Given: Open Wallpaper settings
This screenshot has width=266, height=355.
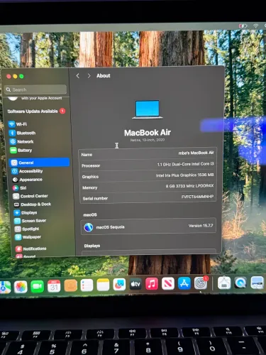Looking at the screenshot, I should click(28, 237).
